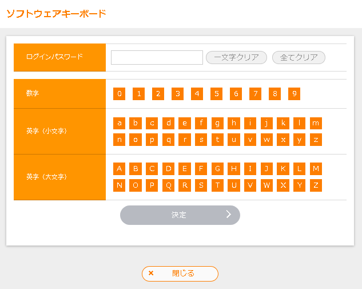This screenshot has width=362, height=289.
Task: Click the login password input field
Action: [157, 57]
